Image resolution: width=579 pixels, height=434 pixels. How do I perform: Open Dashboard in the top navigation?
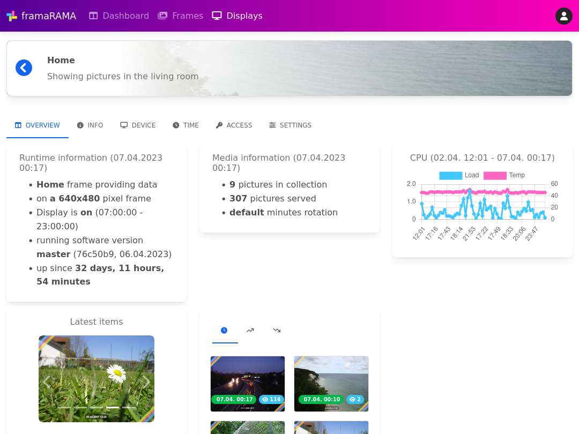pyautogui.click(x=119, y=16)
